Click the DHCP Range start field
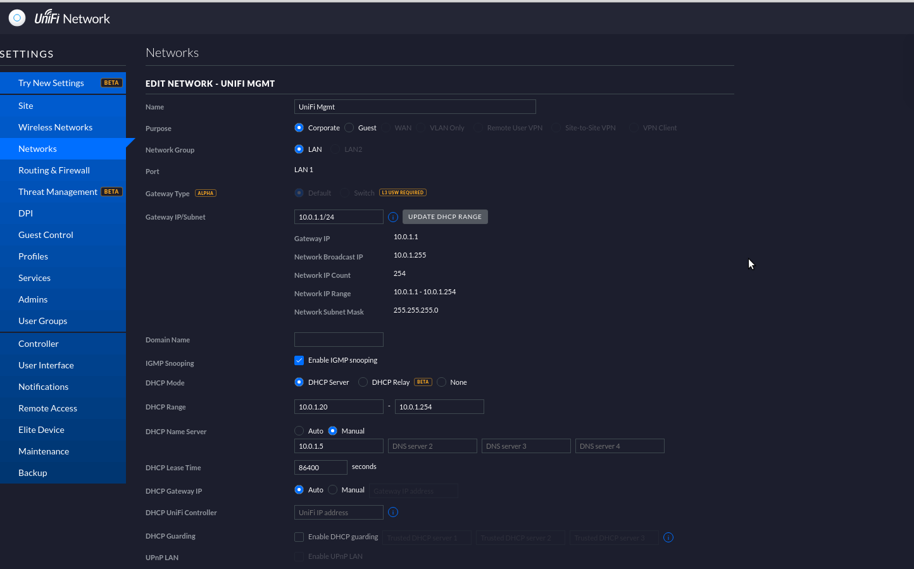Viewport: 914px width, 569px height. click(x=339, y=407)
